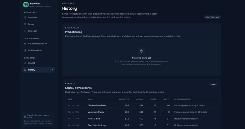Click the Oct 16, 2026 date cell
Image resolution: width=245 pixels, height=129 pixels.
click(74, 105)
